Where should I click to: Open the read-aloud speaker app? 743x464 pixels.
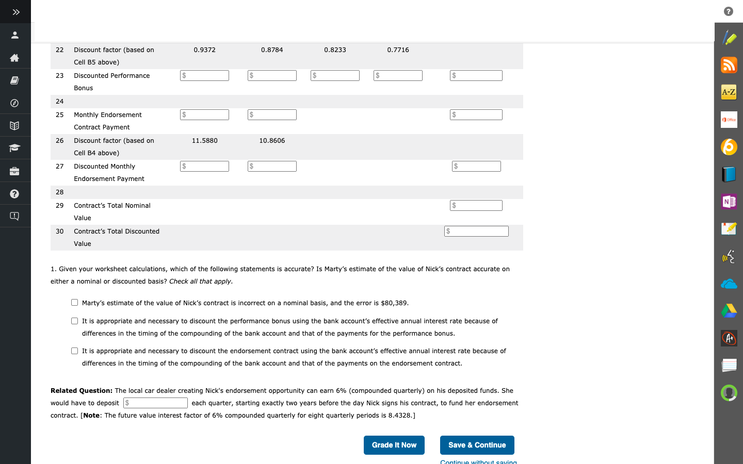tap(729, 256)
